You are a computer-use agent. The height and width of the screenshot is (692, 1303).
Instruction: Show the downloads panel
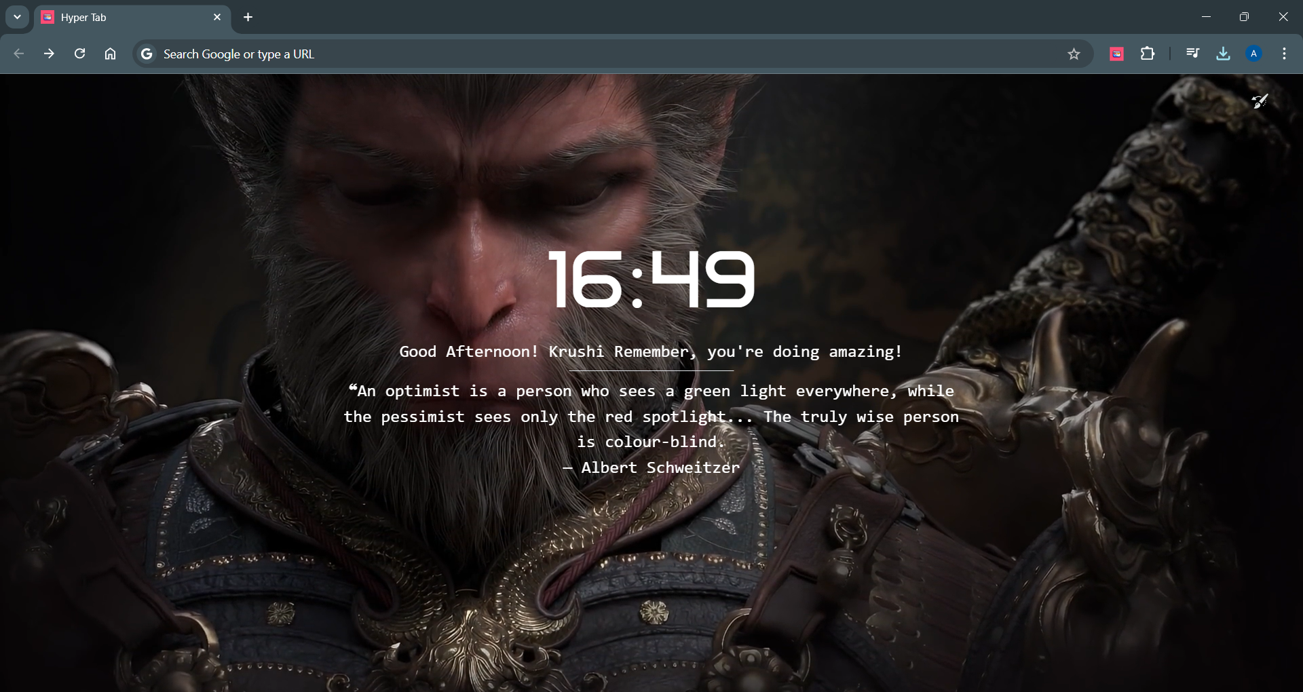pyautogui.click(x=1223, y=54)
